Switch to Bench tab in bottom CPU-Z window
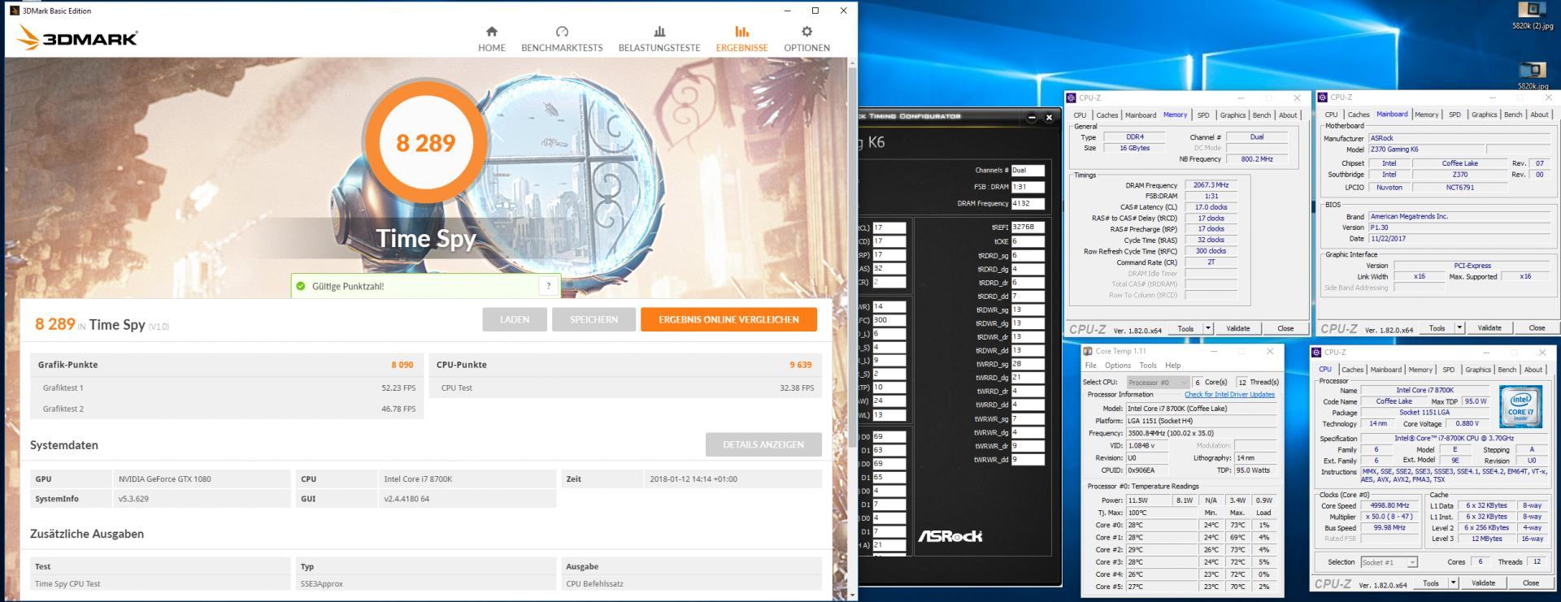This screenshot has width=1561, height=602. tap(1507, 370)
